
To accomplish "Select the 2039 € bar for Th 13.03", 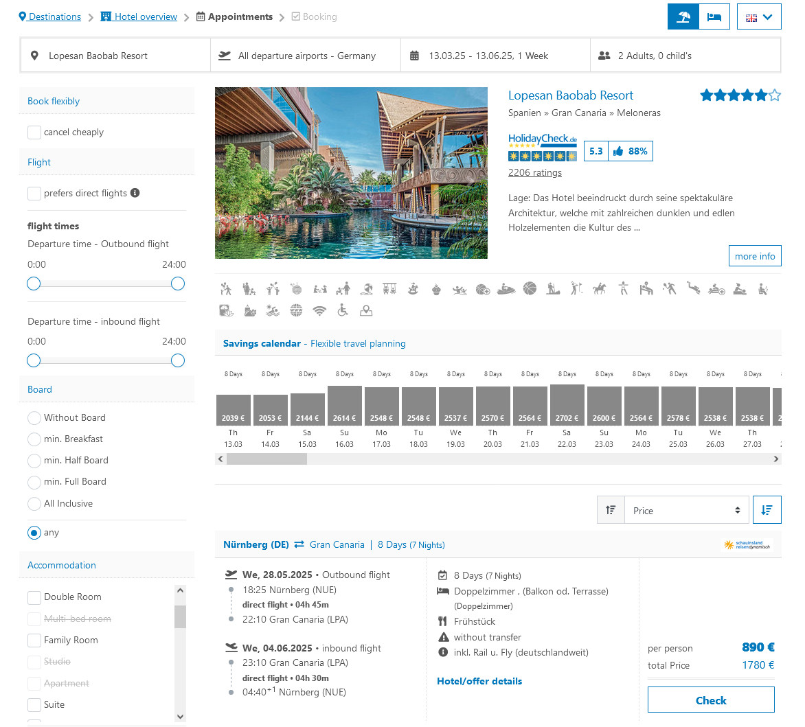I will point(233,411).
